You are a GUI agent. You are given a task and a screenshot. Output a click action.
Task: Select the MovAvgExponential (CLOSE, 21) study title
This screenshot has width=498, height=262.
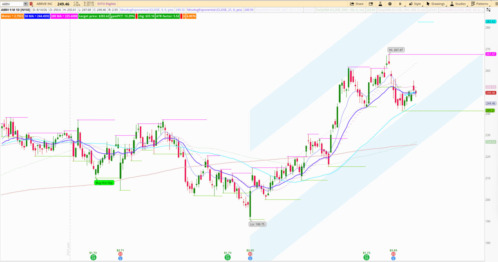pyautogui.click(x=214, y=10)
